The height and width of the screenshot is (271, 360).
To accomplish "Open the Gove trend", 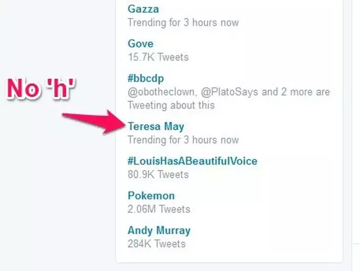I will 141,44.
